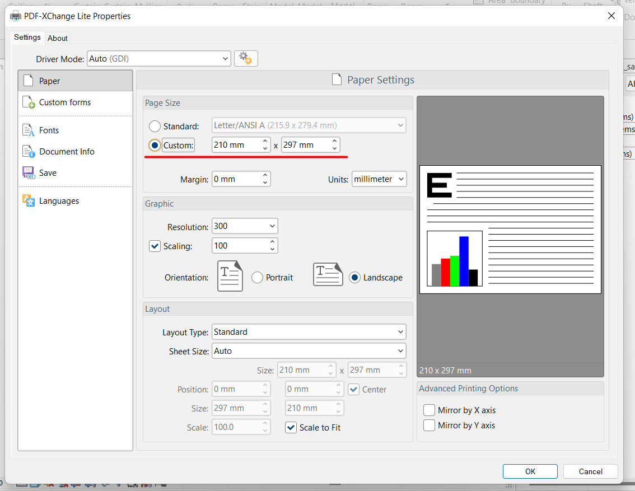Open the Resolution dropdown
Screen dimensions: 635x491
[245, 226]
